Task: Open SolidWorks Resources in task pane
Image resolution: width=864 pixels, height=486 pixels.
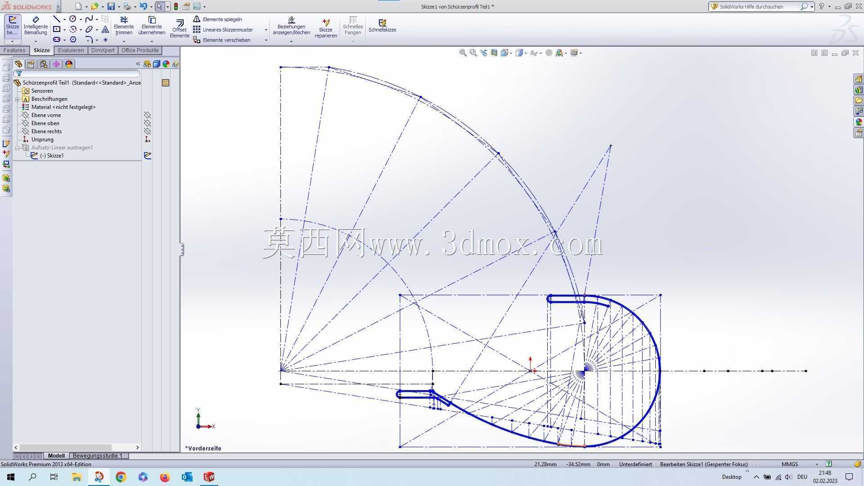Action: point(859,79)
